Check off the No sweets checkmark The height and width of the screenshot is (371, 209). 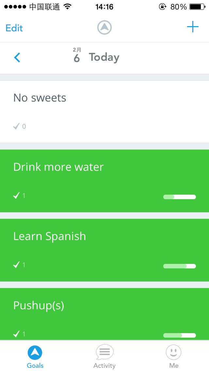16,126
